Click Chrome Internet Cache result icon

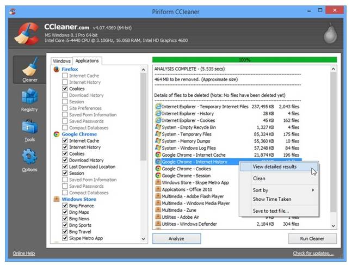point(158,155)
